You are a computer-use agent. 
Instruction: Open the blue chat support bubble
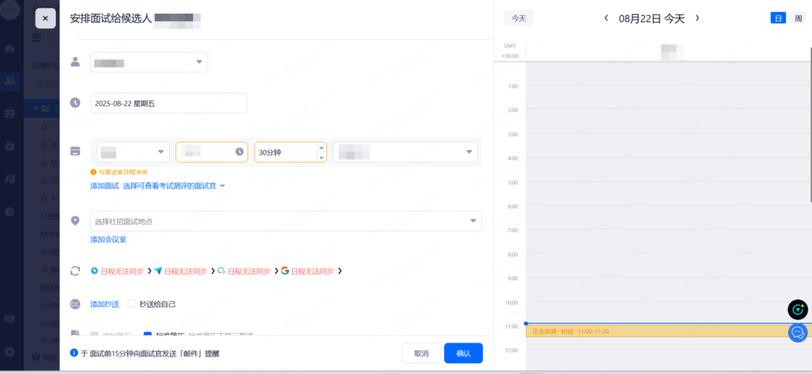coord(797,332)
